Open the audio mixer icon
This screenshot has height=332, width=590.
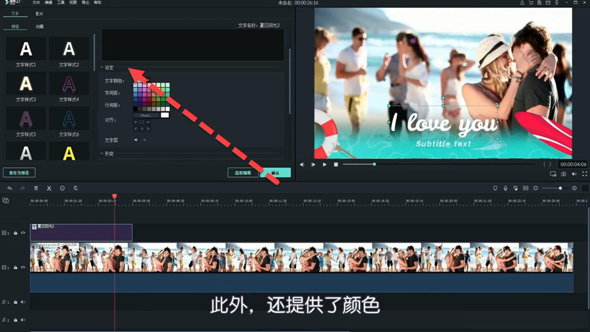click(515, 188)
